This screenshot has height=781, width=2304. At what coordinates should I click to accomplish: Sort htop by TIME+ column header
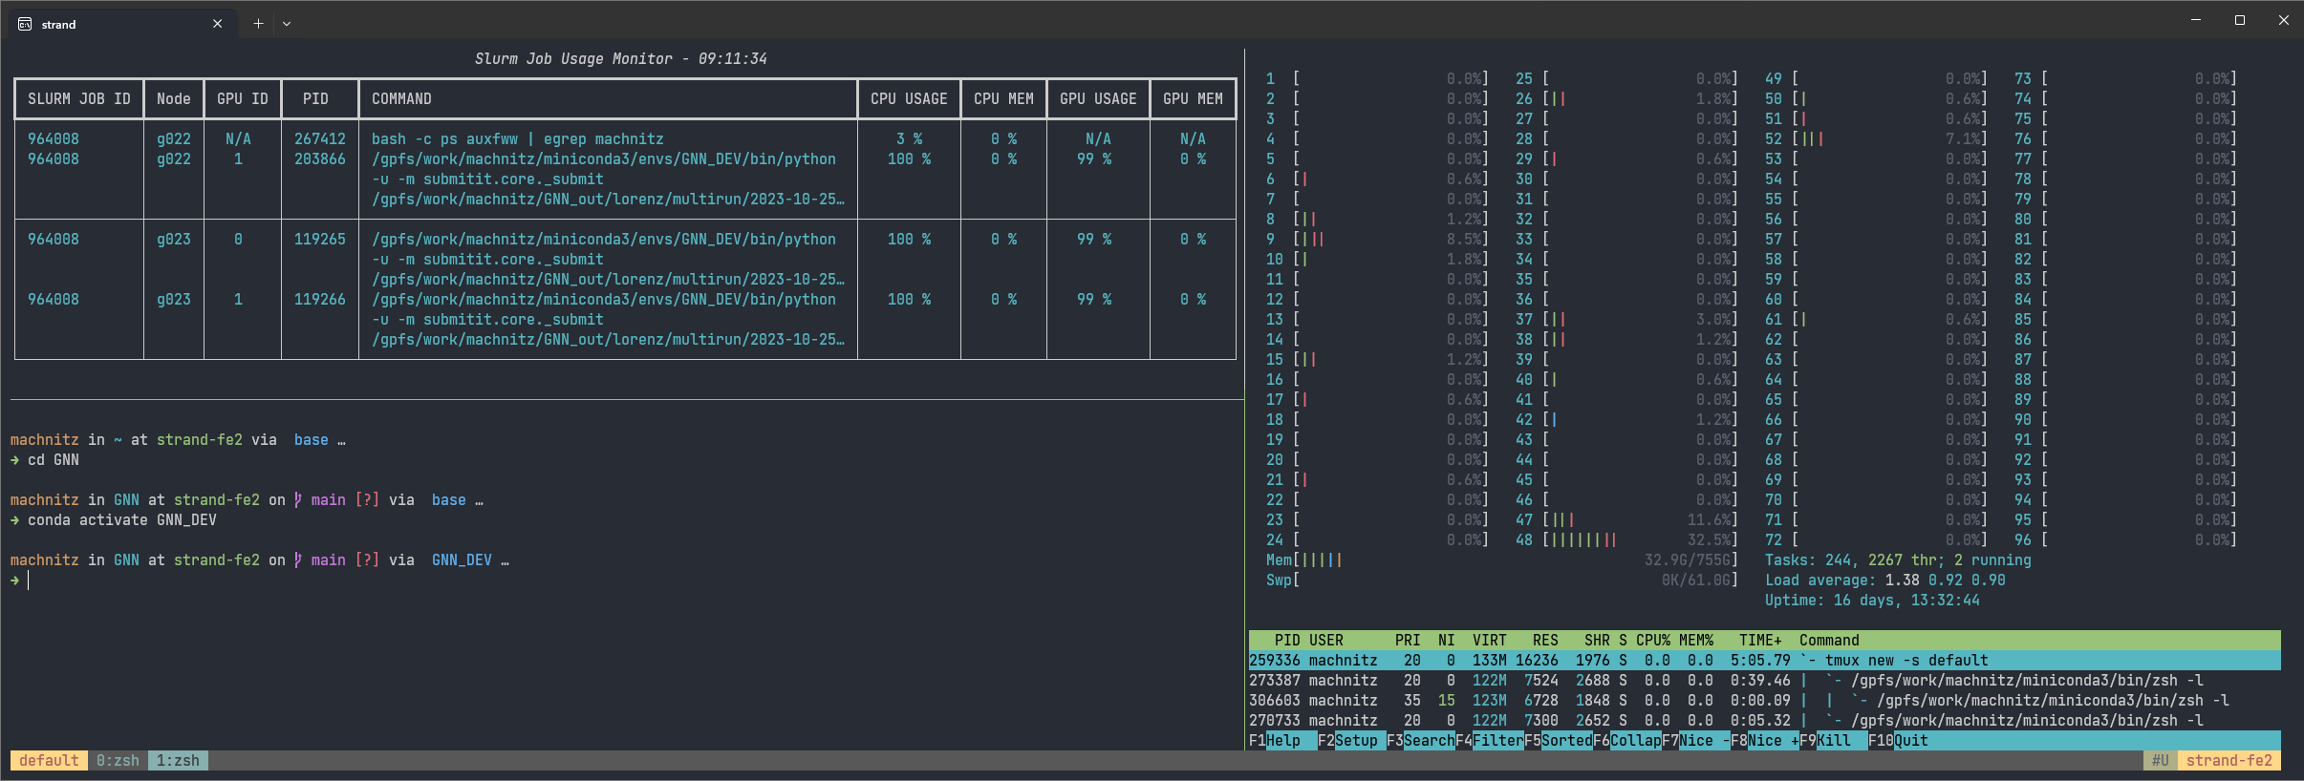click(1760, 641)
